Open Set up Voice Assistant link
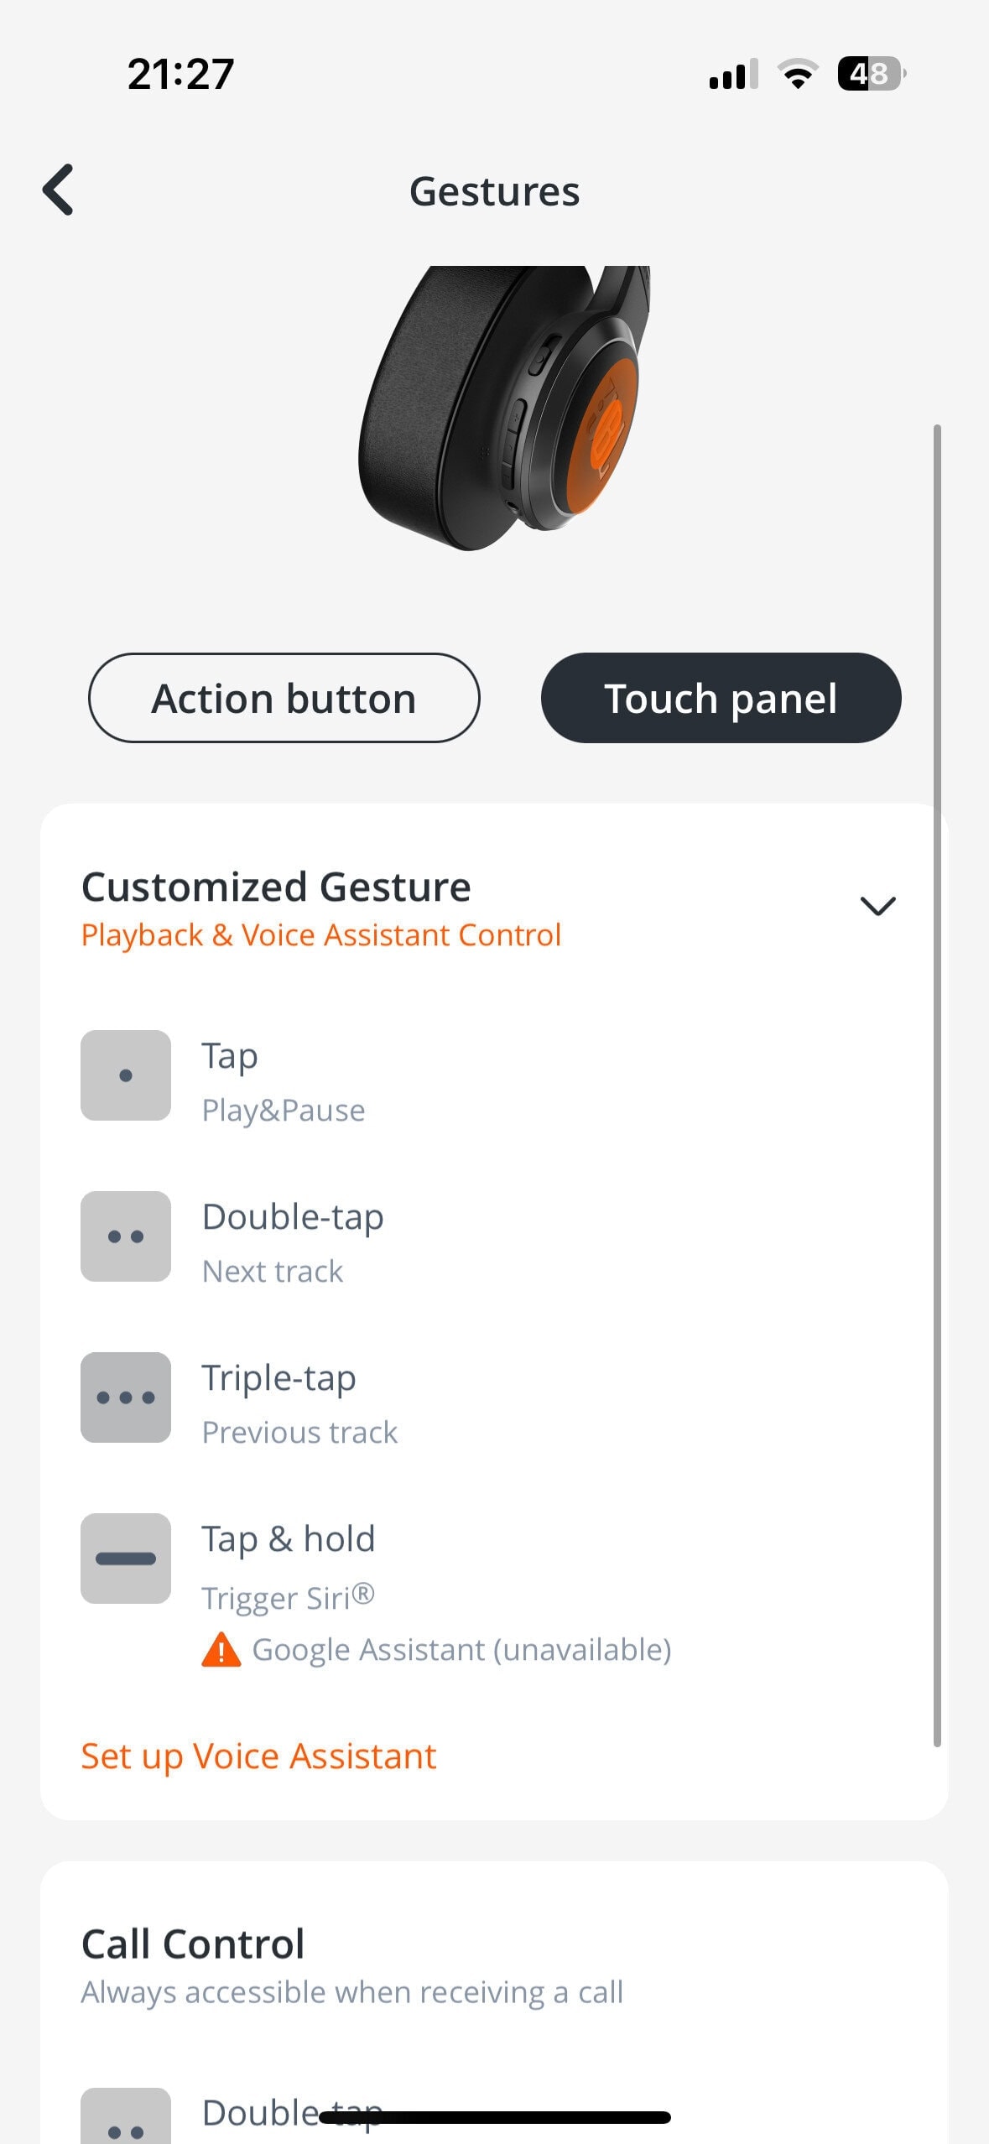The image size is (989, 2144). coord(258,1756)
